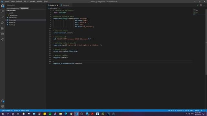The image size is (207, 116).
Task: Change file encoding UTF-8
Action: pos(187,111)
